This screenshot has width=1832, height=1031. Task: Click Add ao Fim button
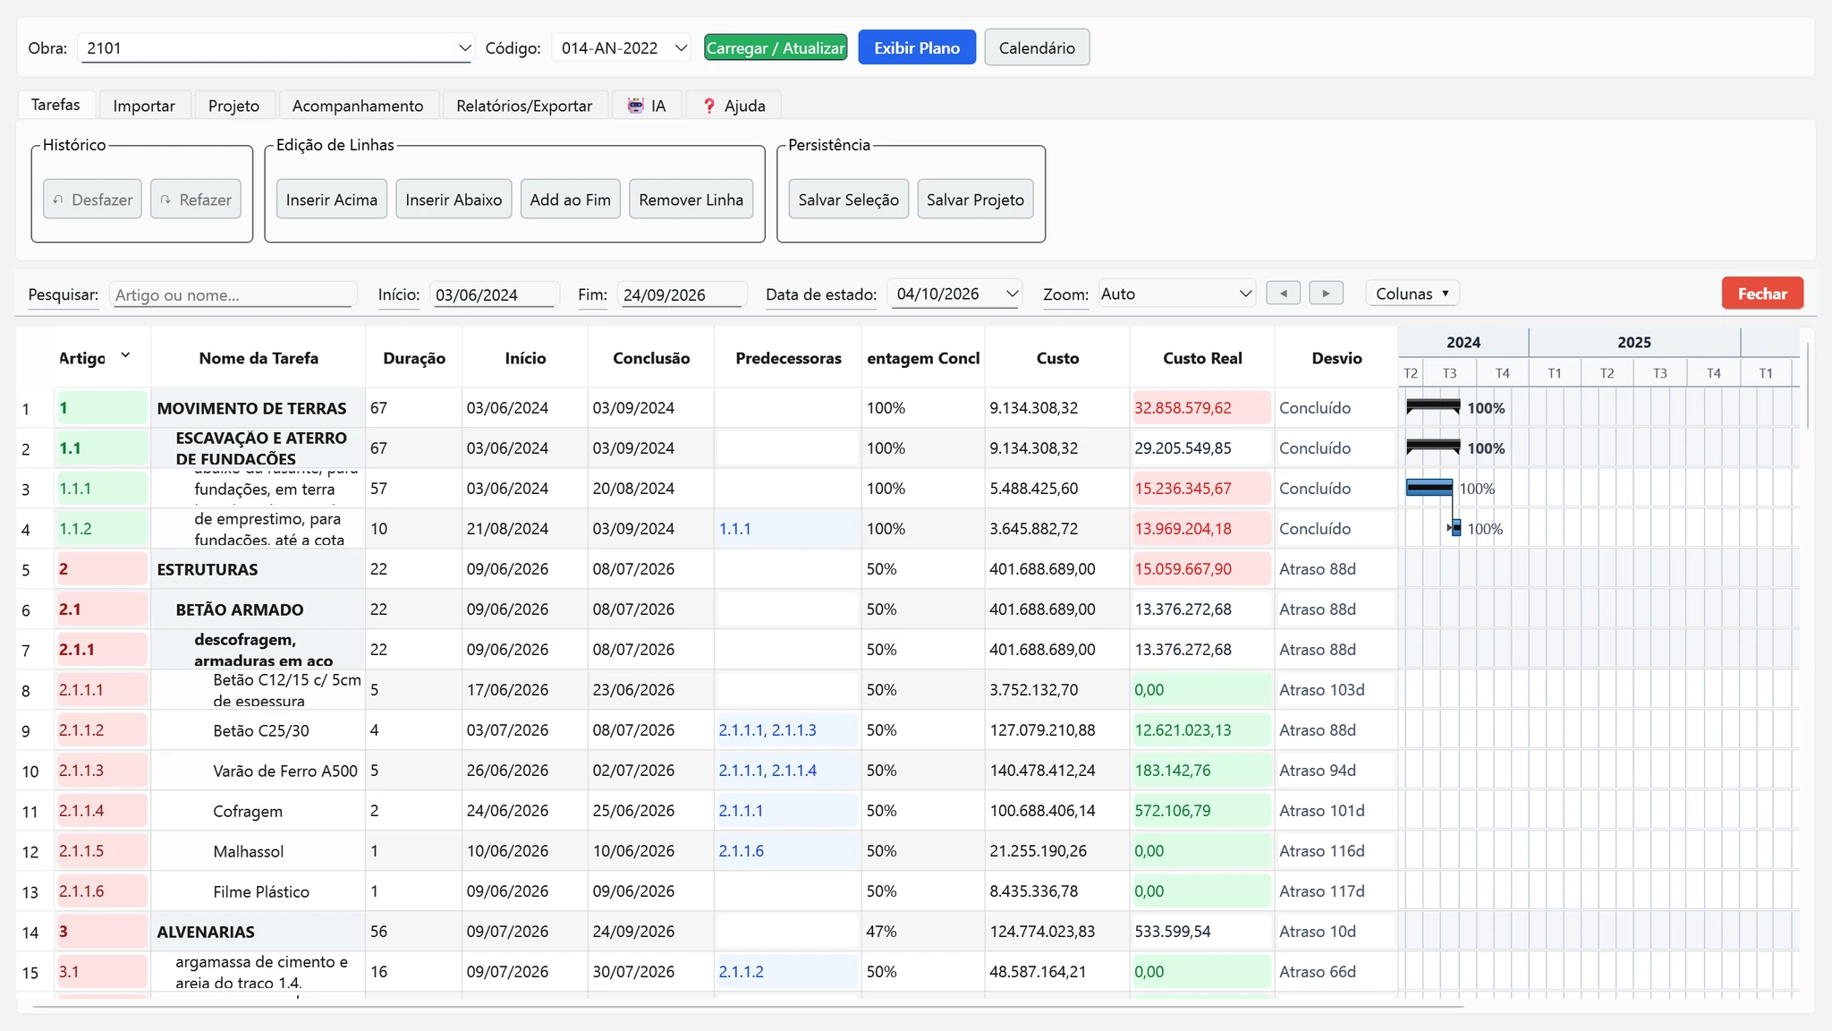coord(570,200)
